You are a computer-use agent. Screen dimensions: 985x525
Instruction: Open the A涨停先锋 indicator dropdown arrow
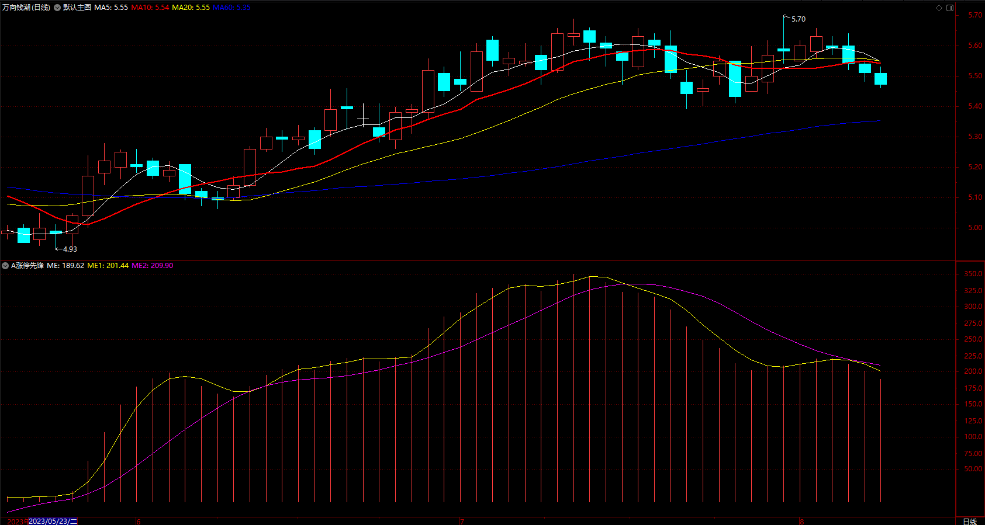pos(5,266)
